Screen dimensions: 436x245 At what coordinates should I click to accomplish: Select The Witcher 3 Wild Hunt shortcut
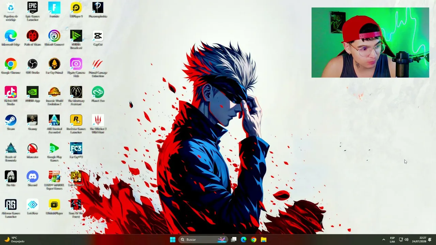(x=98, y=124)
